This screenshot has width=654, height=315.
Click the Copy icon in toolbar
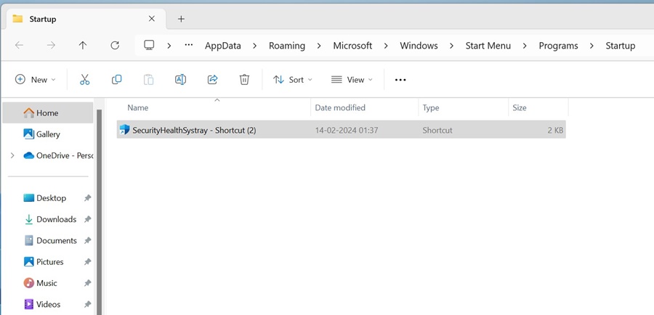click(x=117, y=79)
